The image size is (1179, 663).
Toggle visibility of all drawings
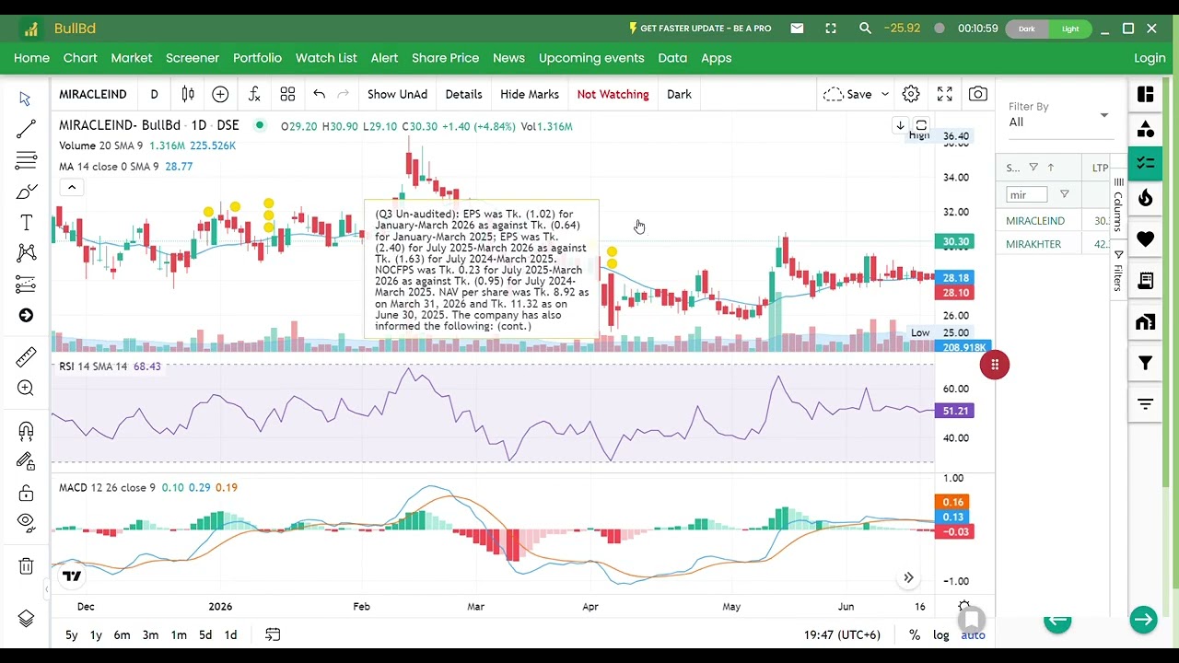click(x=26, y=522)
